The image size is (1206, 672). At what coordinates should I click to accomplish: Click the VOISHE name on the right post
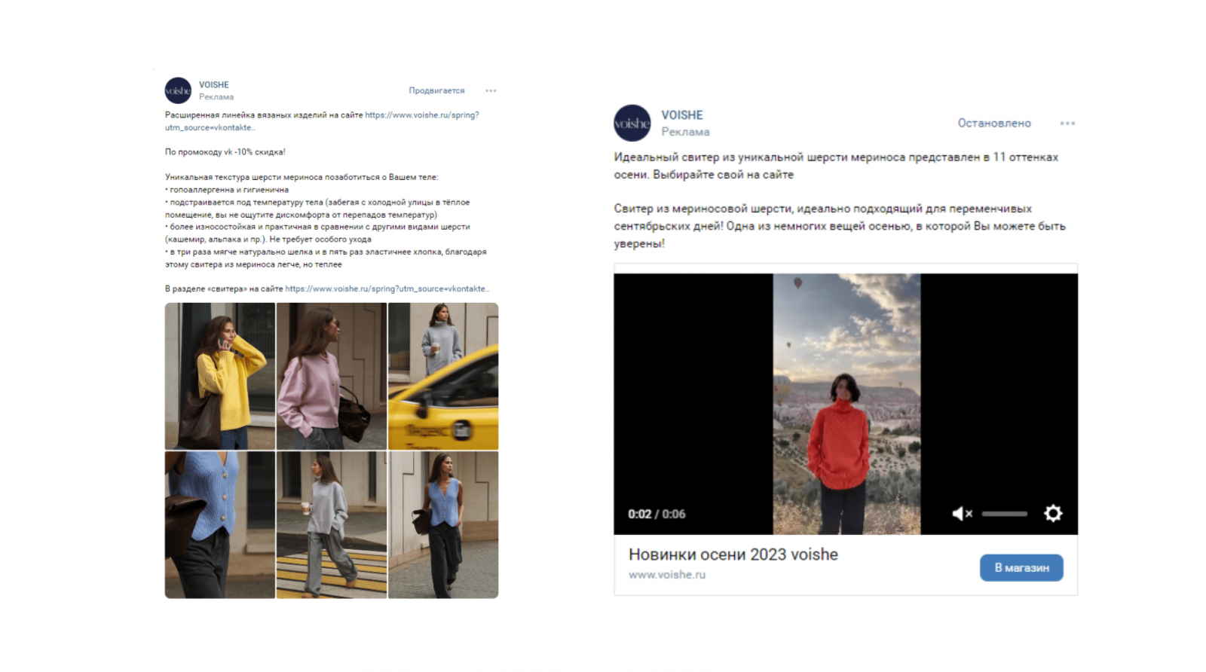682,115
